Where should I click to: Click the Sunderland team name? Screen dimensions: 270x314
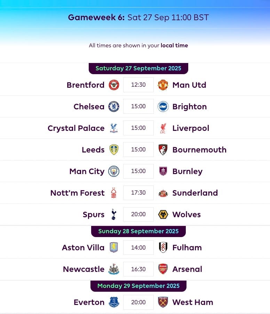coord(195,193)
